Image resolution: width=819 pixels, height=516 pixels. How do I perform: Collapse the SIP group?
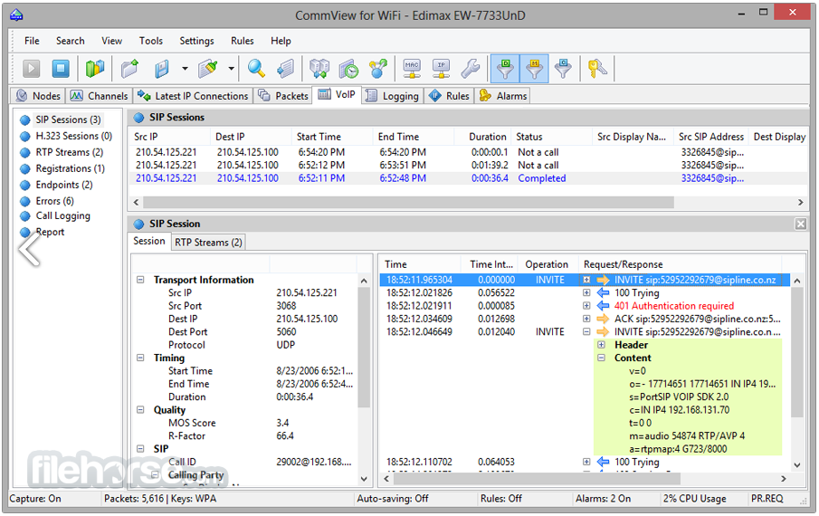140,449
